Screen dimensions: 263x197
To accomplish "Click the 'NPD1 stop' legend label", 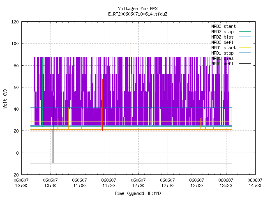I will pyautogui.click(x=222, y=53).
